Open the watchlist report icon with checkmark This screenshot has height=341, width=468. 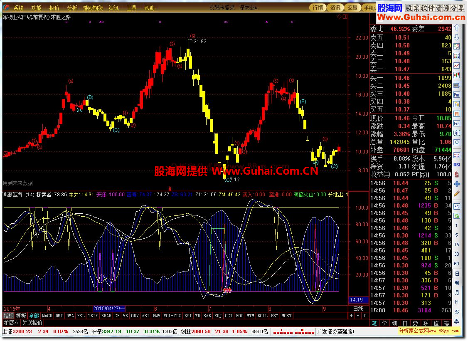coord(457,46)
